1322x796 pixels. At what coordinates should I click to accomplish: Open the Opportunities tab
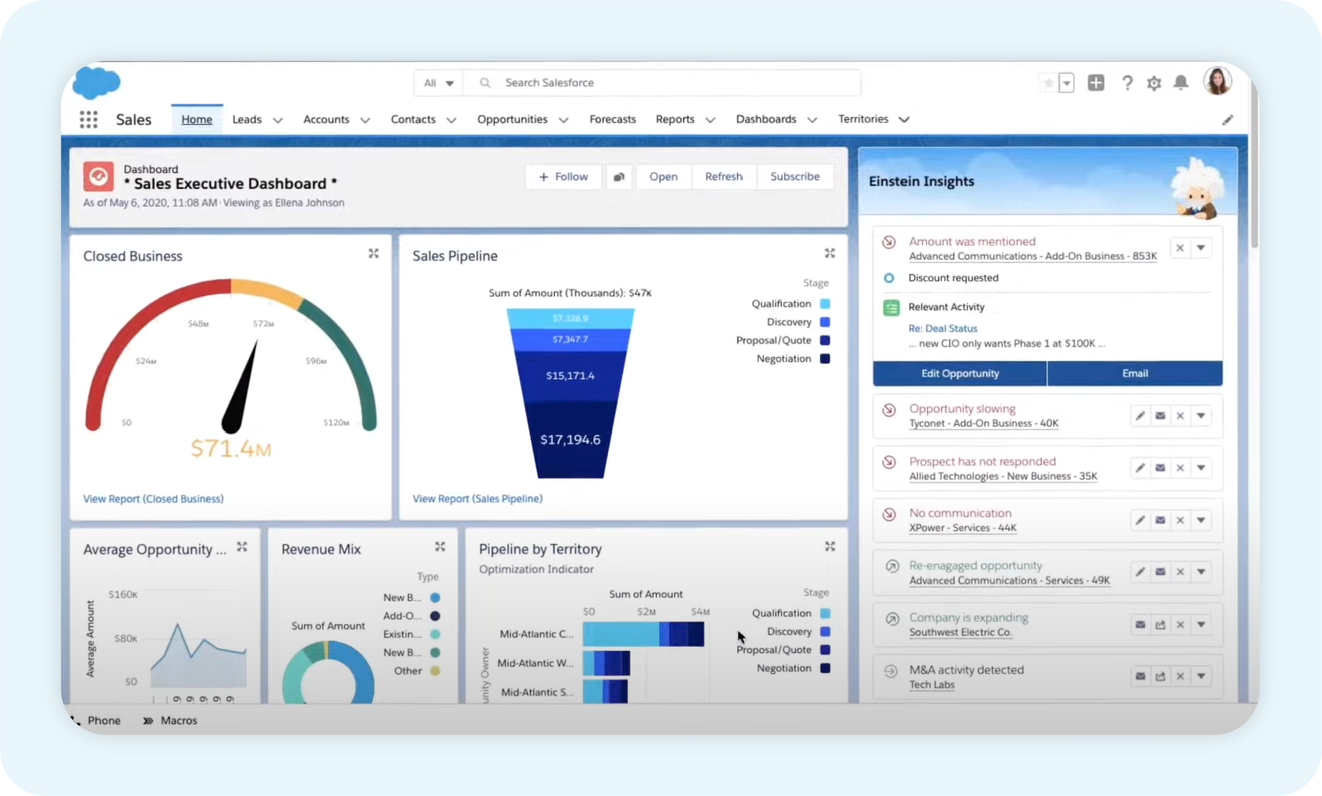pyautogui.click(x=512, y=119)
